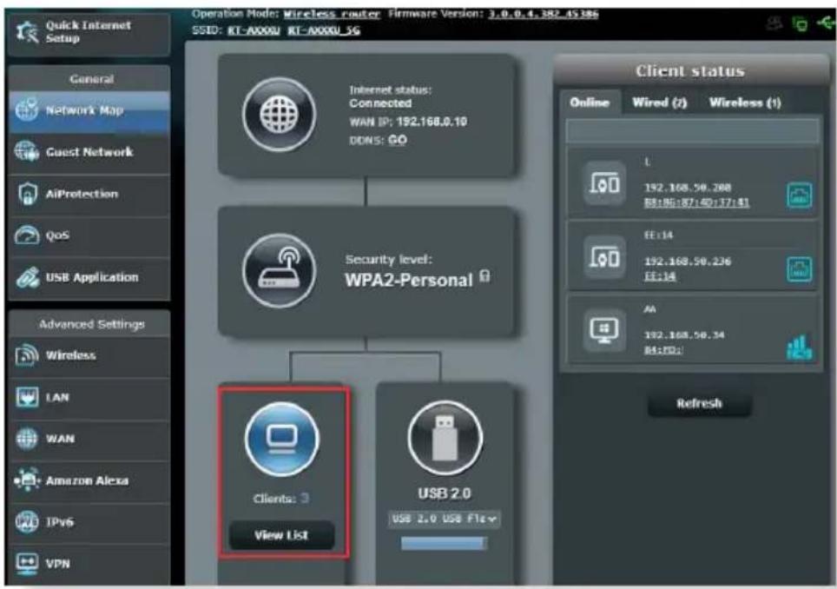Click the network status icon in header
Viewport: 837px width, 589px height.
point(800,23)
